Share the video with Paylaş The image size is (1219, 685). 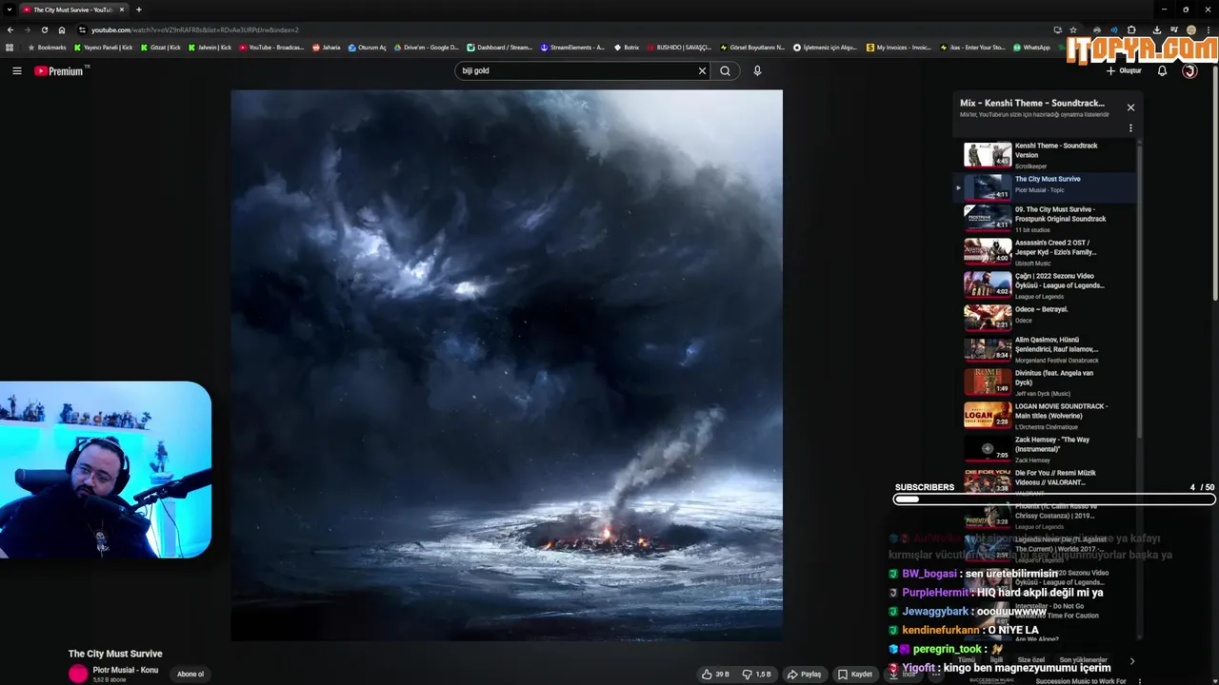tap(804, 675)
